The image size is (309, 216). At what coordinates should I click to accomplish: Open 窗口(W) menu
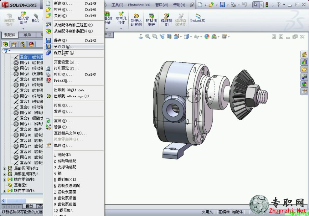point(162,5)
